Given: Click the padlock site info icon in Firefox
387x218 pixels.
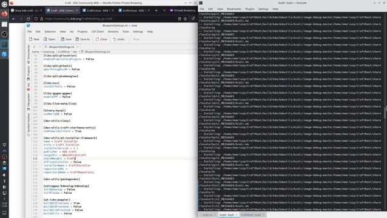Looking at the screenshot, I should 42,19.
